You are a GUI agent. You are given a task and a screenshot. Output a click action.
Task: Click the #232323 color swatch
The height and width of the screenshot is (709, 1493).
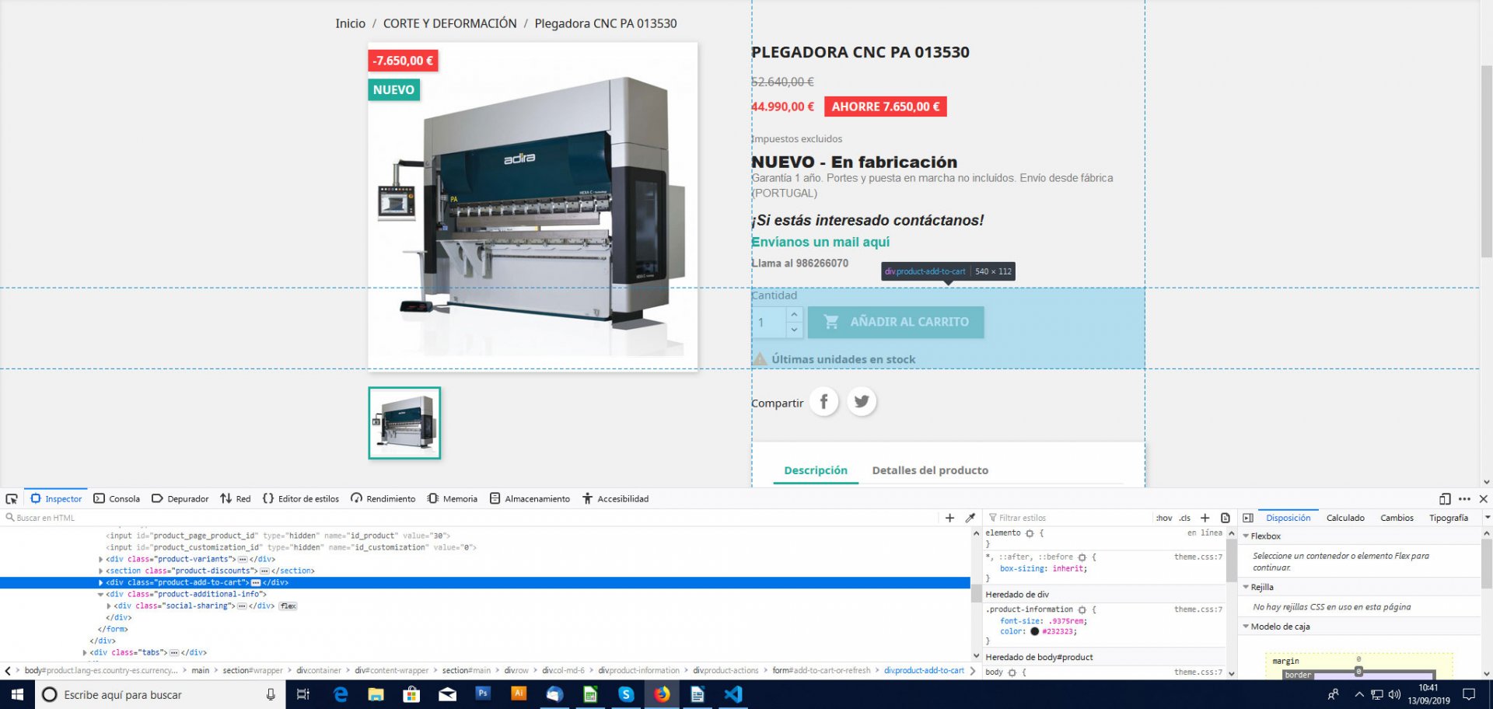tap(1034, 631)
